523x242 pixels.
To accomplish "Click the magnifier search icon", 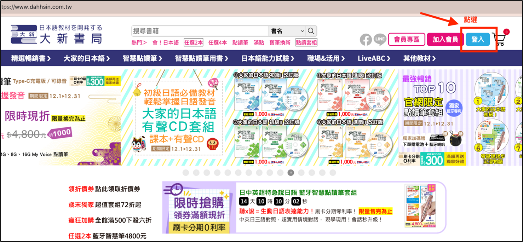I will (311, 31).
